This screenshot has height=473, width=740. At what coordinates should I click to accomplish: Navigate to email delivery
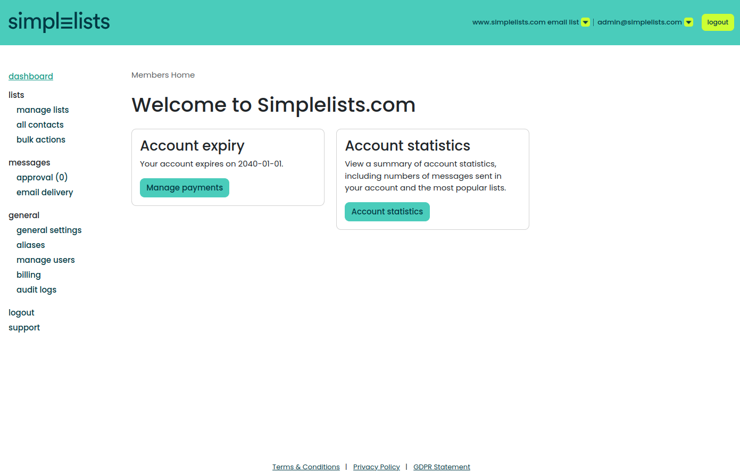point(45,192)
